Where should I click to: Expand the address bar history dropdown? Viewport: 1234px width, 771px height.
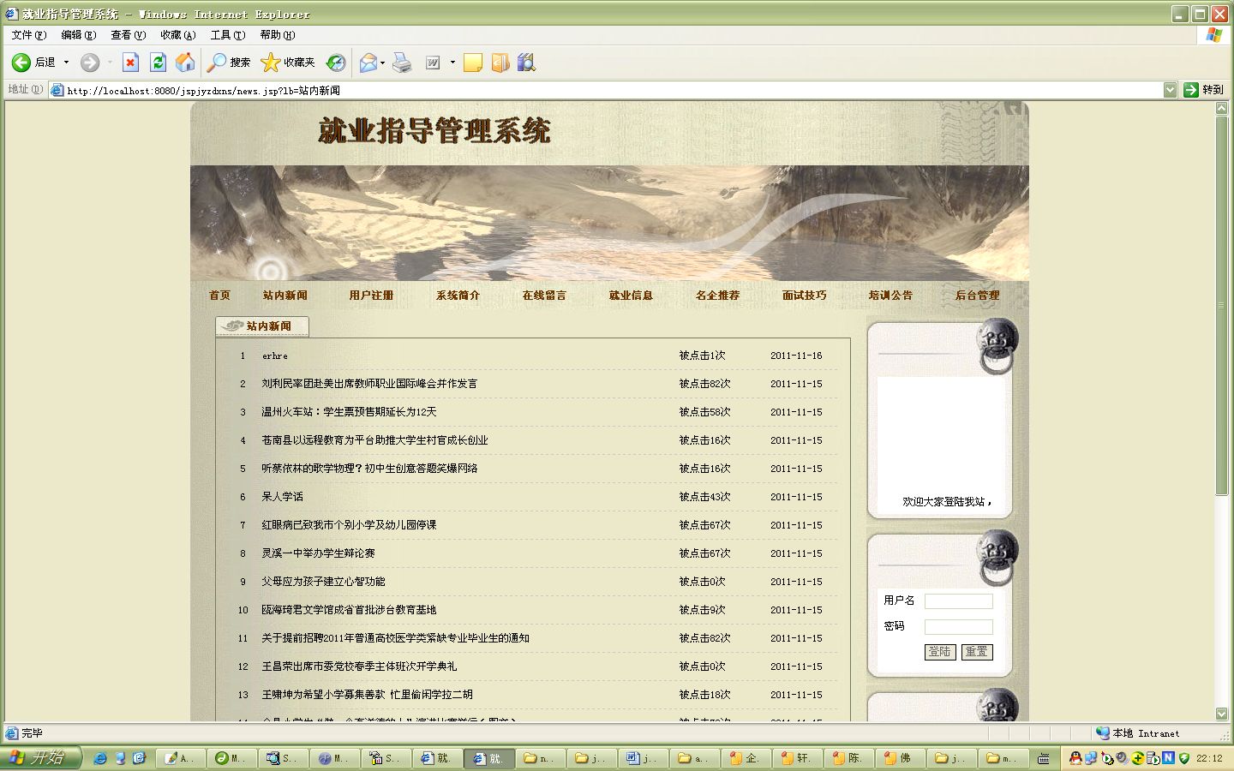(x=1170, y=90)
